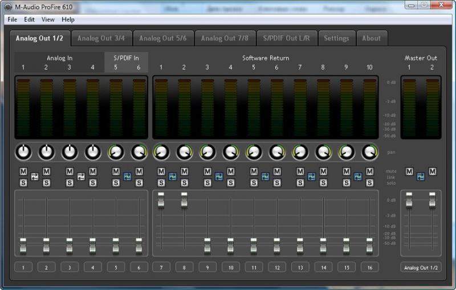Solo Analog In channel 1
The height and width of the screenshot is (290, 456).
click(x=23, y=182)
